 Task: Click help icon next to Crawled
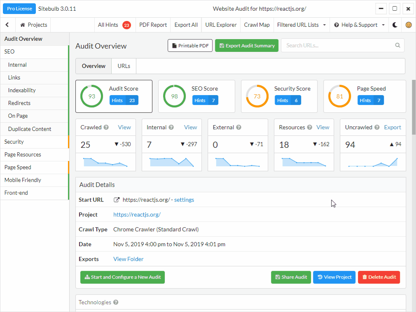coord(106,128)
